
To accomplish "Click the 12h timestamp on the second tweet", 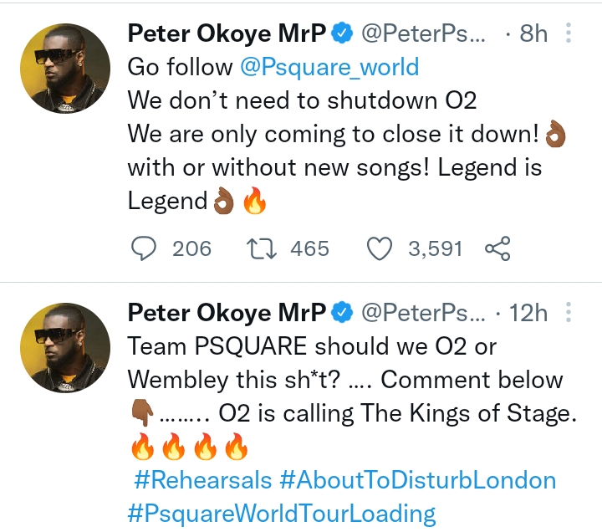I will [x=527, y=313].
